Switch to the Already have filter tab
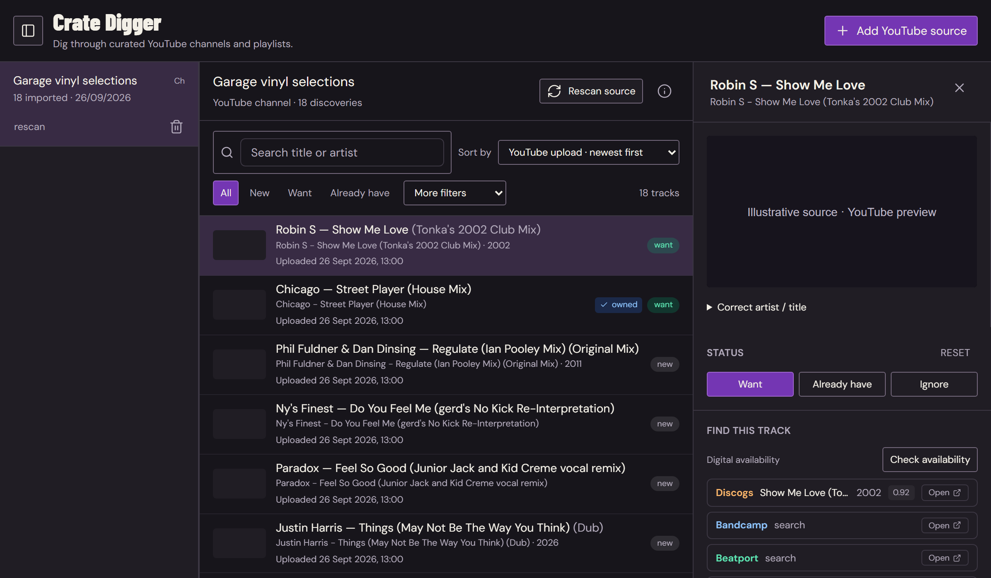This screenshot has width=991, height=578. pyautogui.click(x=360, y=193)
